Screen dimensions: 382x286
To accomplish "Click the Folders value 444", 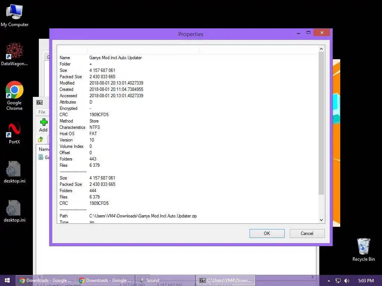I will [x=93, y=190].
